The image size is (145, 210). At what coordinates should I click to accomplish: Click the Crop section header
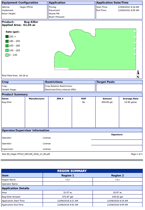pyautogui.click(x=23, y=82)
